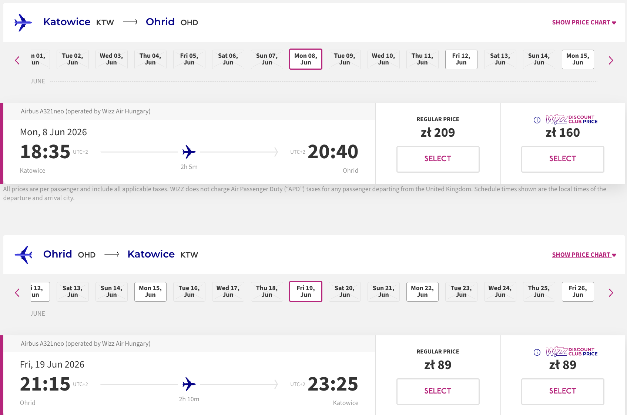
Task: Click info icon beside outbound Wizz Discount Club price
Action: click(537, 120)
